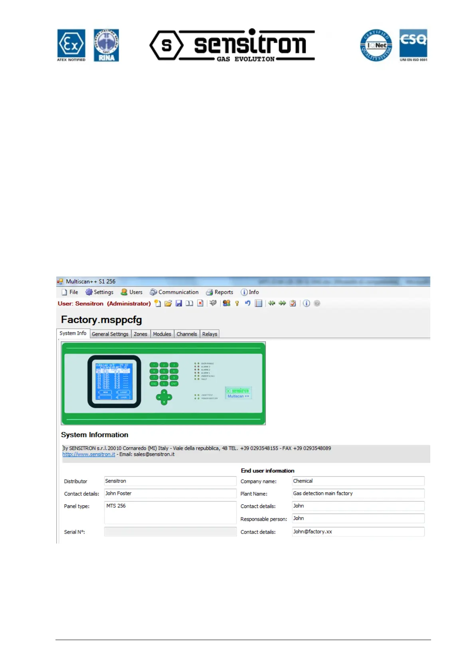Click the open book toolbar icon
The image size is (475, 672).
coord(190,303)
